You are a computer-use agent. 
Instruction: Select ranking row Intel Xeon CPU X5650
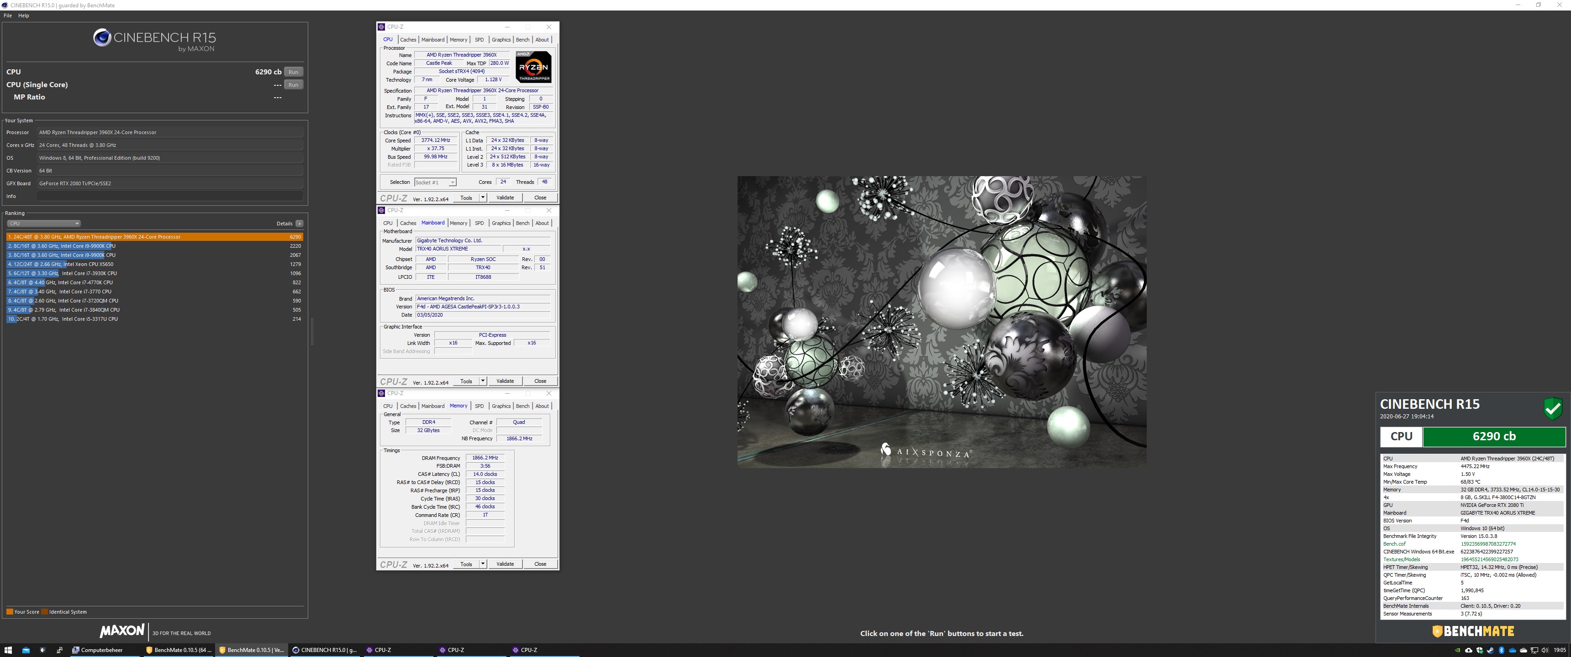tap(154, 264)
